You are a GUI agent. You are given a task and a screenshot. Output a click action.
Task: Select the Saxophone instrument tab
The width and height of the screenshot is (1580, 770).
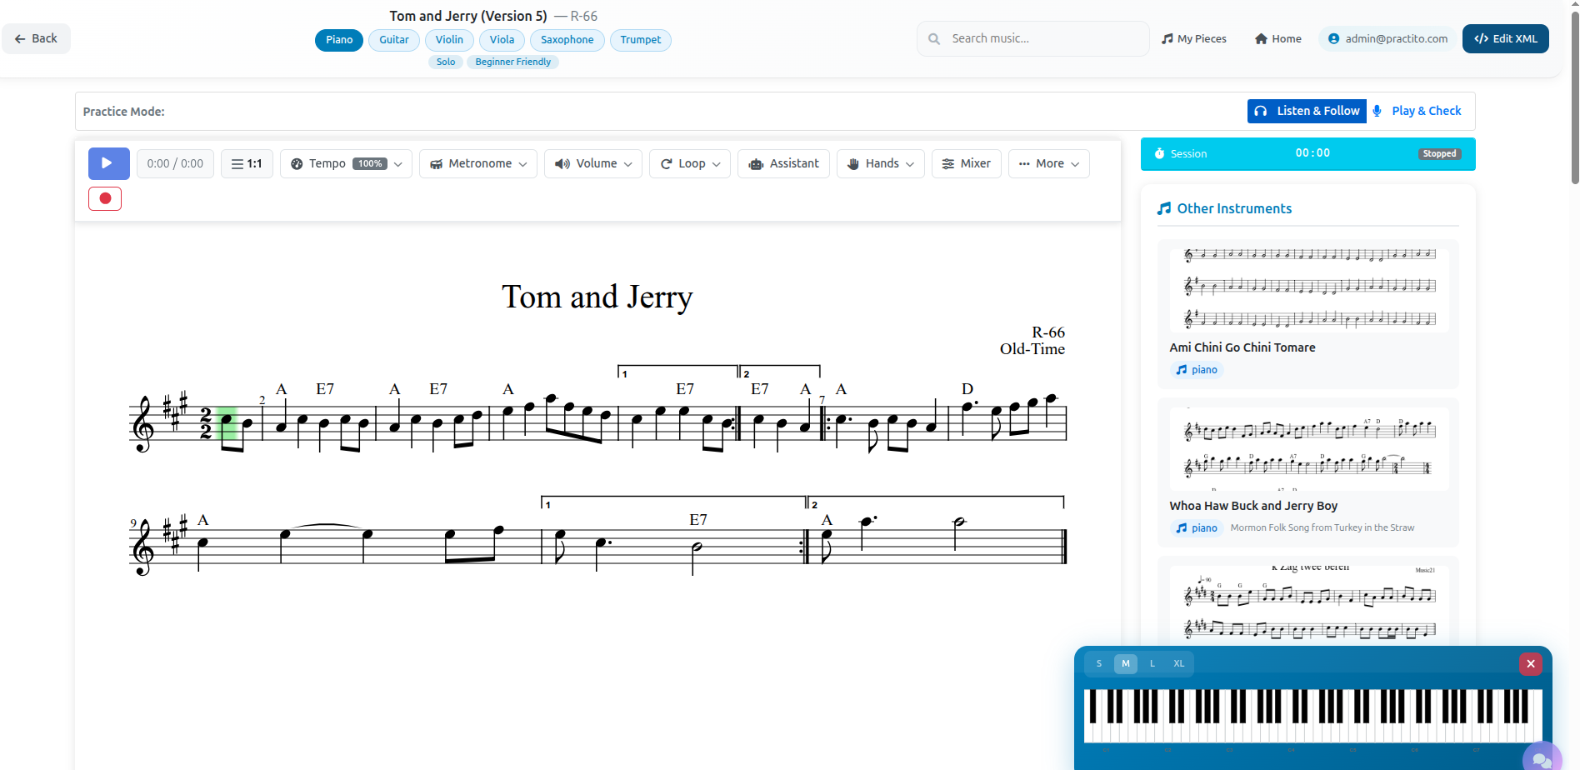(x=567, y=39)
